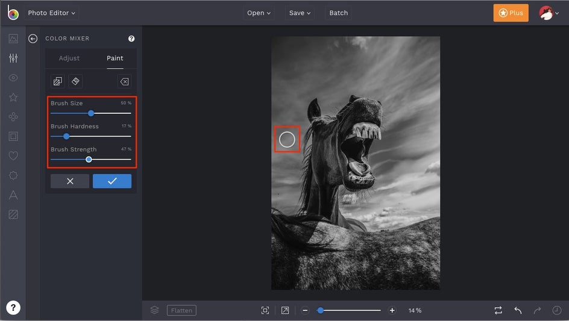The image size is (569, 321).
Task: Click the Batch button
Action: 339,13
